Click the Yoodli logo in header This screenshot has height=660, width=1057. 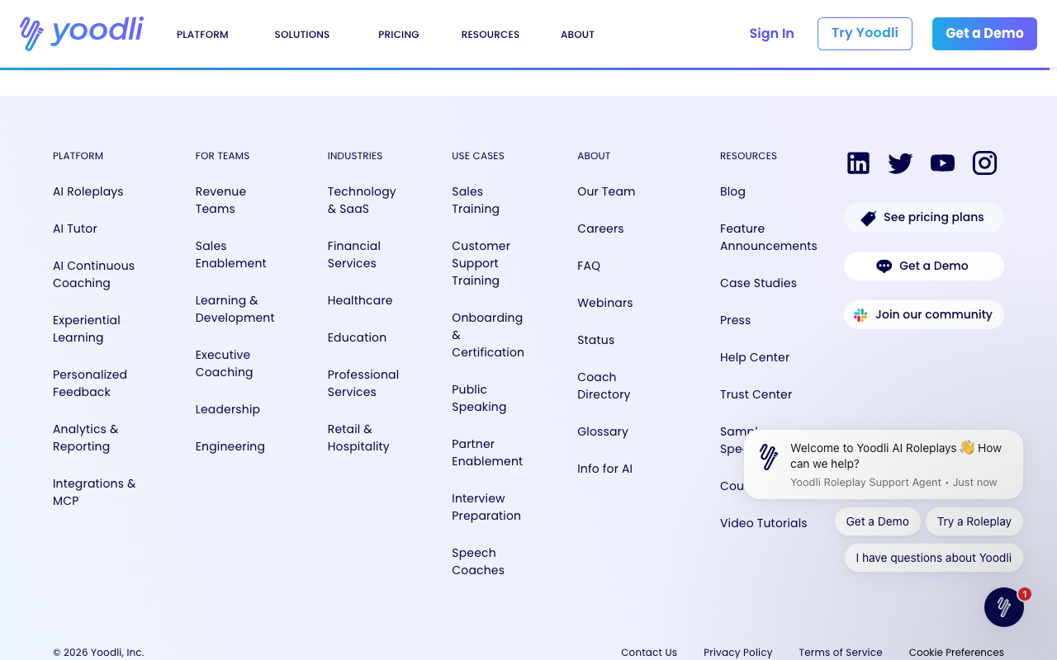(x=81, y=33)
